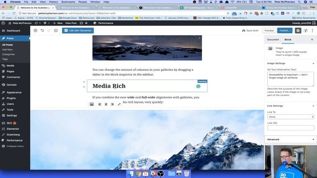This screenshot has height=178, width=317.
Task: Open Gutenberg in WordPress sidebar
Action: (13, 134)
